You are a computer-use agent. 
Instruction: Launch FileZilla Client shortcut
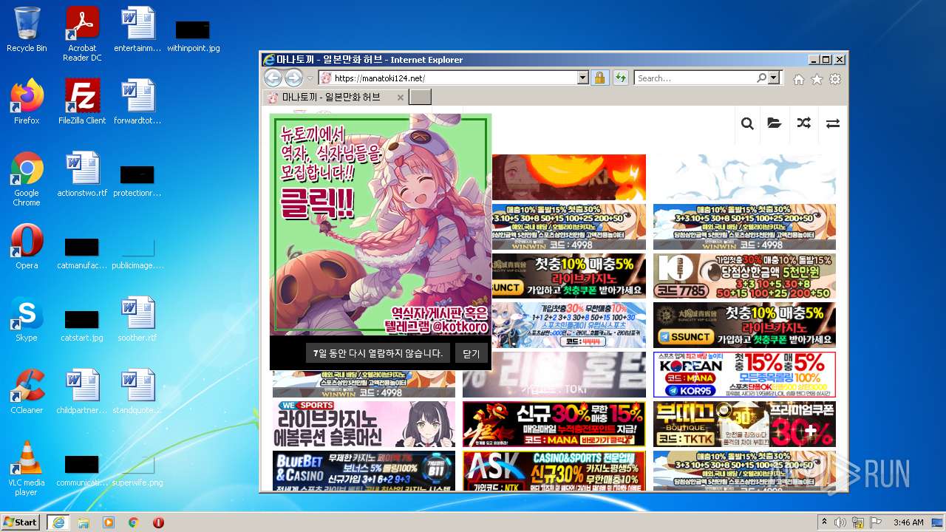82,102
